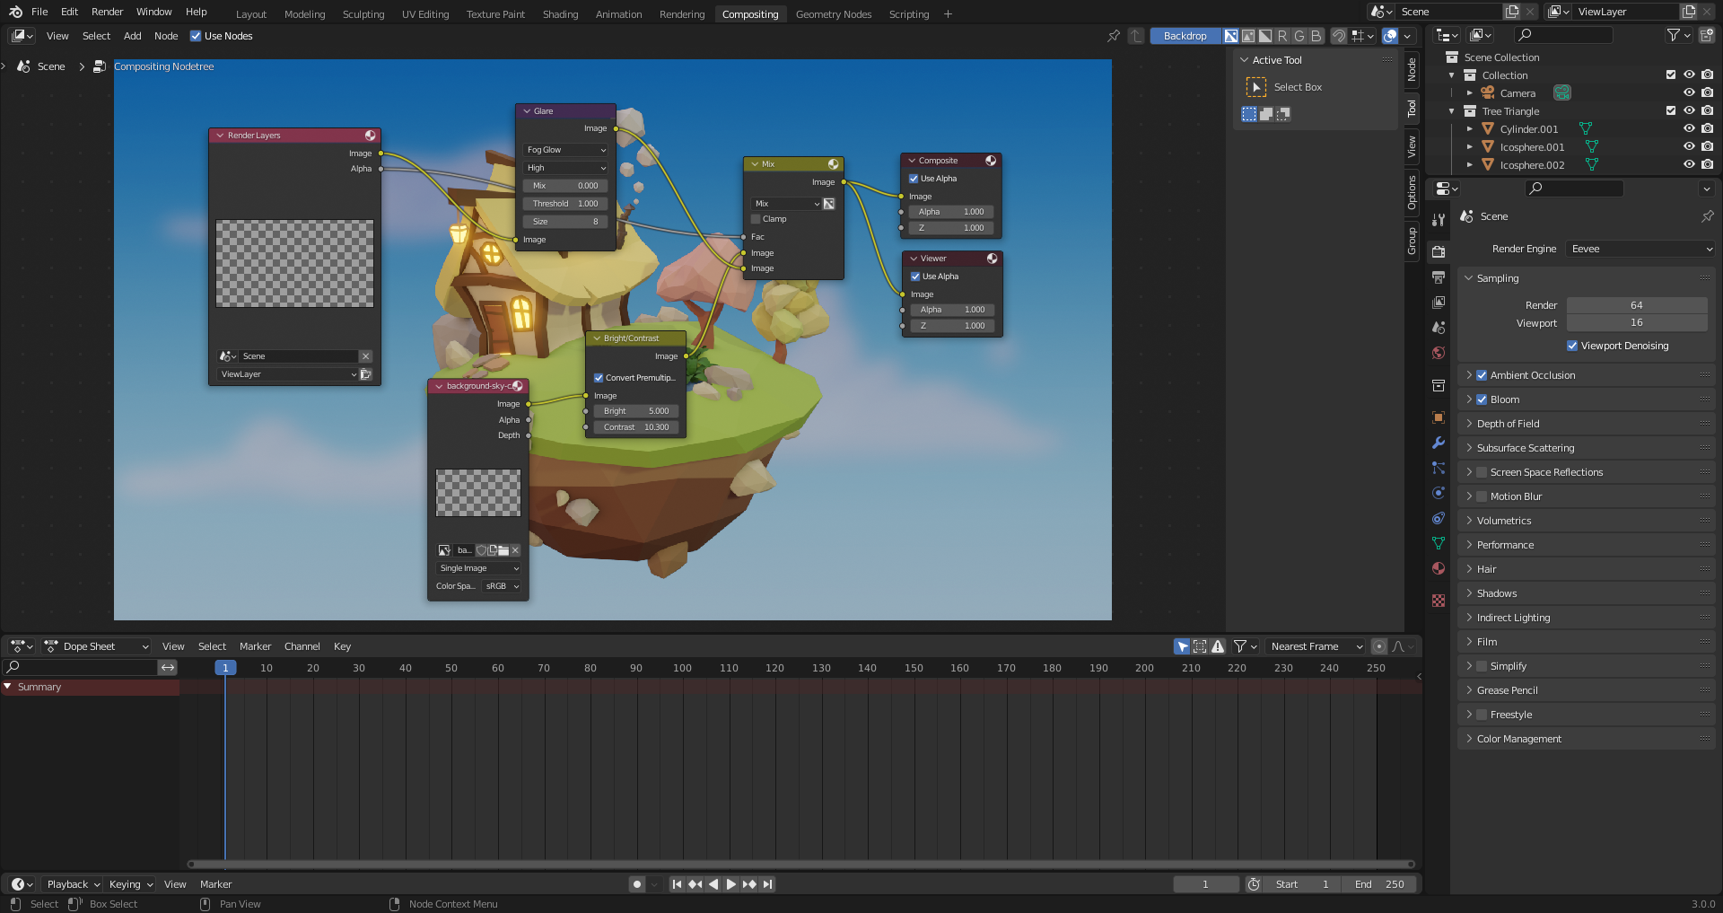Show the Blue channel only
1723x913 pixels.
pyautogui.click(x=1316, y=36)
